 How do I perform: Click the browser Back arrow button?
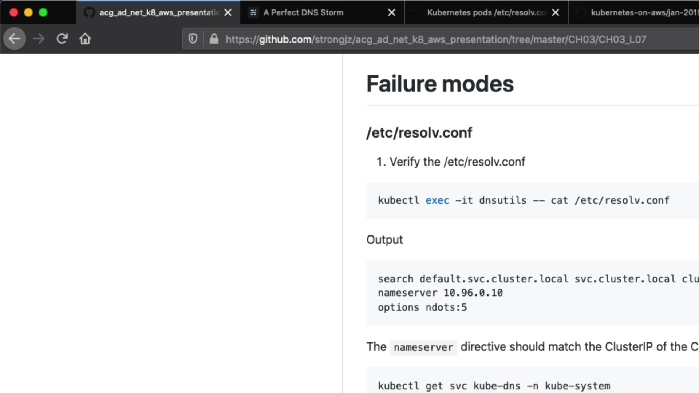[15, 39]
